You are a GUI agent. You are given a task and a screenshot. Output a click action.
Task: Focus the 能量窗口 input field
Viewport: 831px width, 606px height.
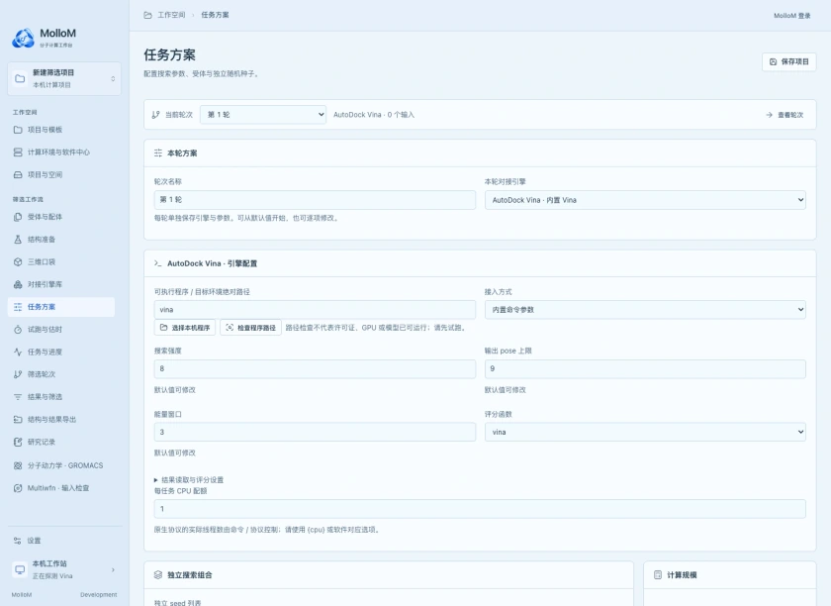315,432
